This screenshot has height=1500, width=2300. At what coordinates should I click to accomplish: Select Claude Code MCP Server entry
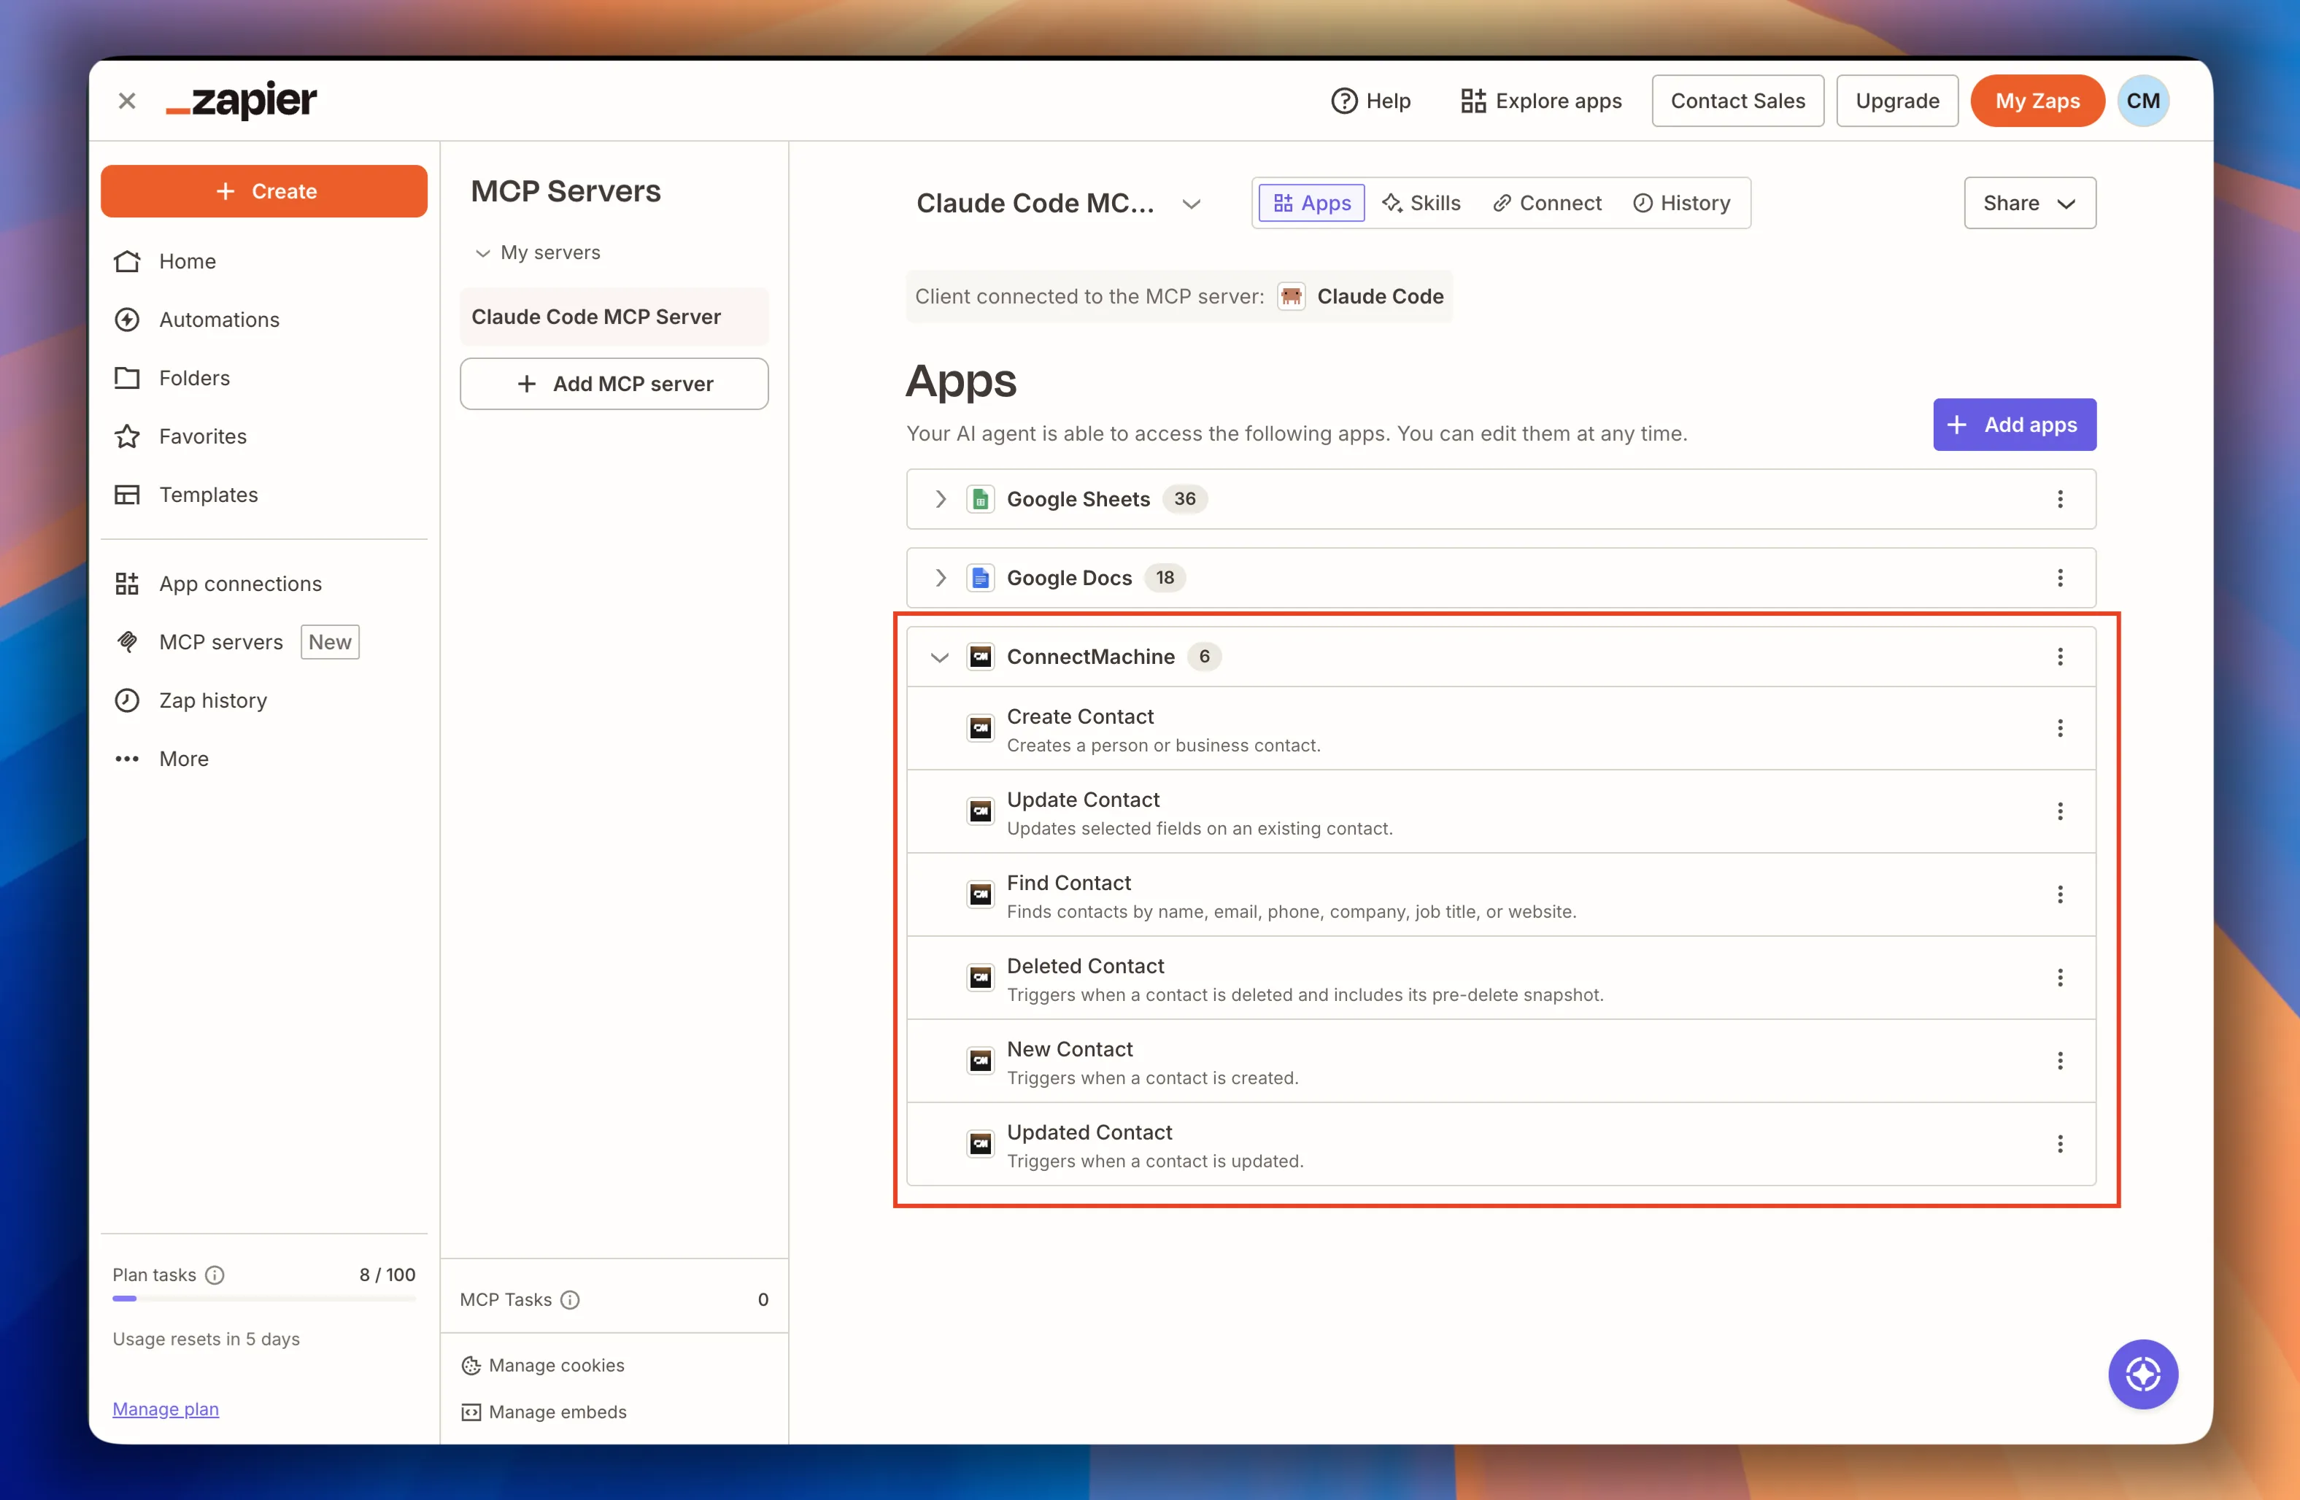click(x=614, y=317)
